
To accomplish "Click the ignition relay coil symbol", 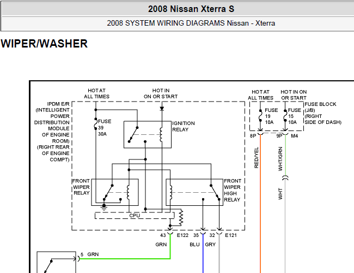I will point(161,135).
